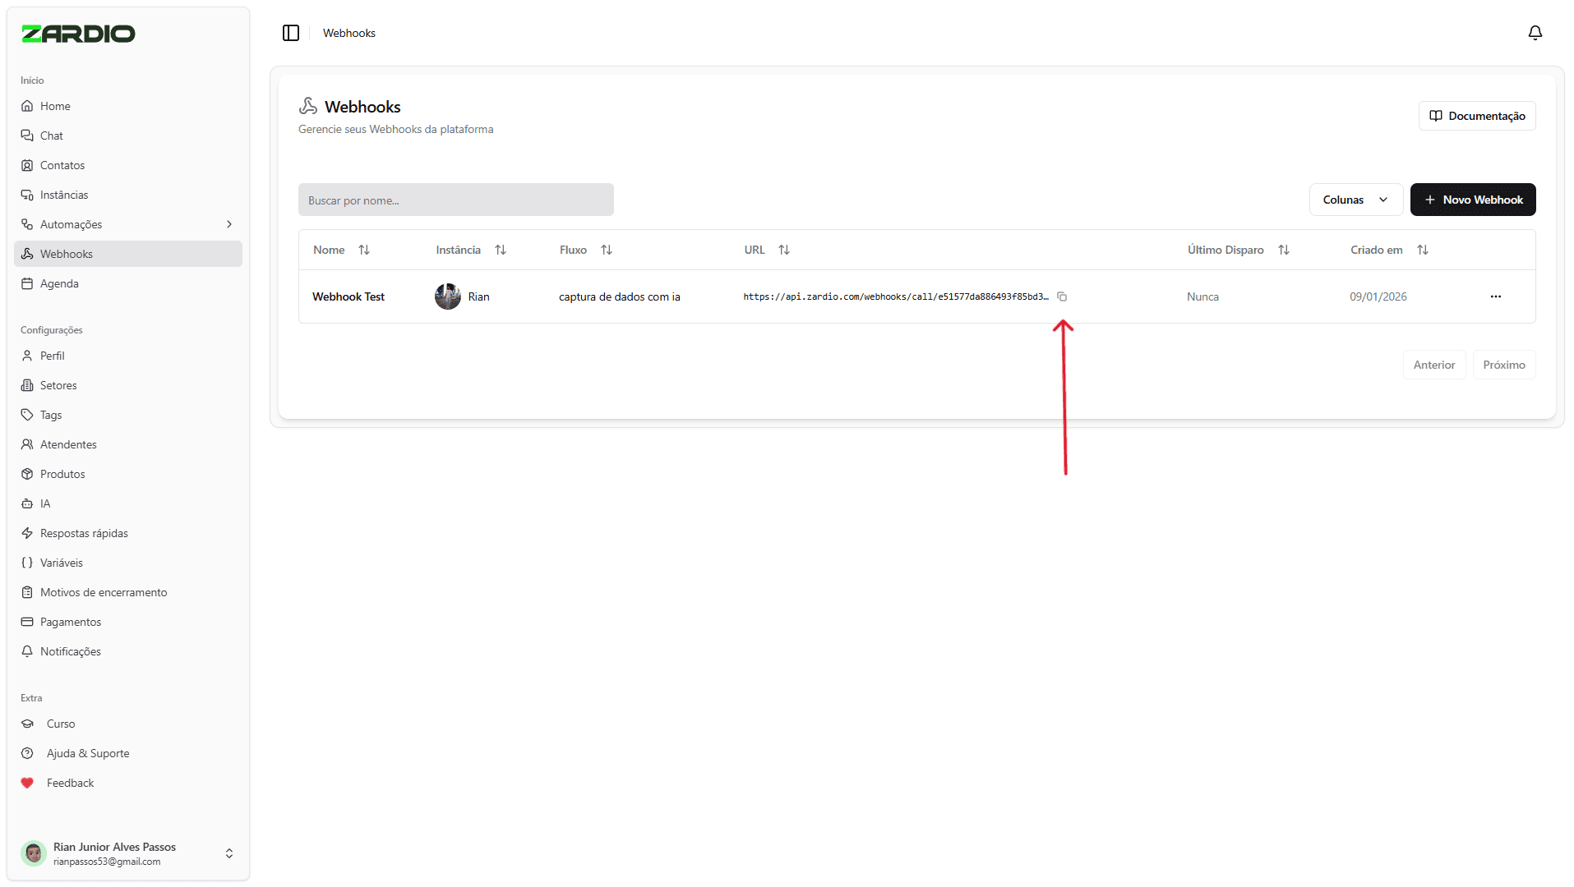Open the IA settings icon
The width and height of the screenshot is (1574, 887).
coord(27,503)
